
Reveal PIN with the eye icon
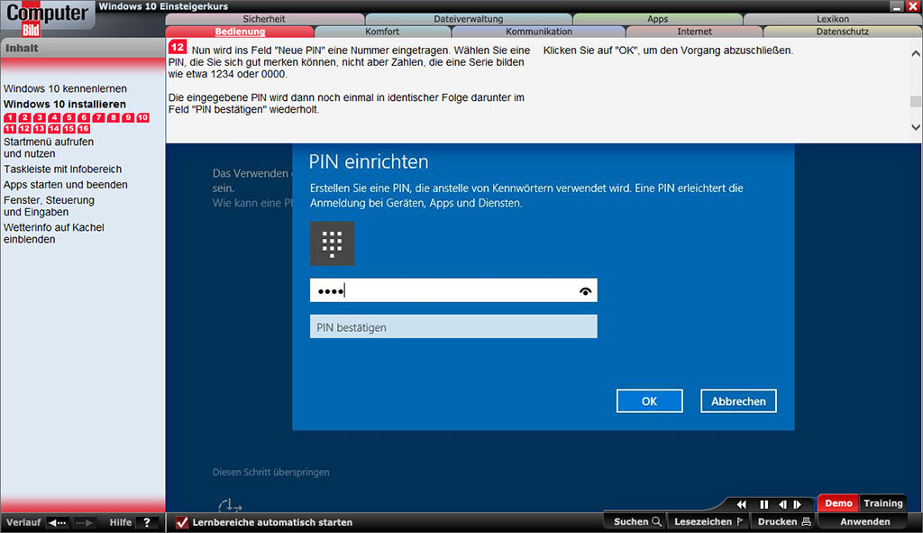[585, 291]
